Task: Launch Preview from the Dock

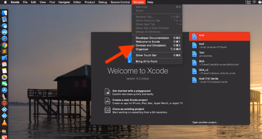Action: click(4, 19)
